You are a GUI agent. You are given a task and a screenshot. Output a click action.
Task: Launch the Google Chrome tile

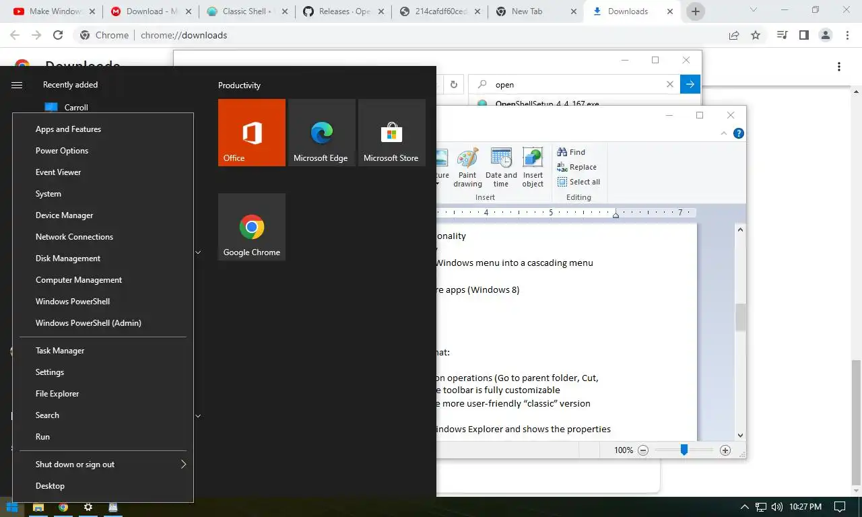[x=252, y=227]
